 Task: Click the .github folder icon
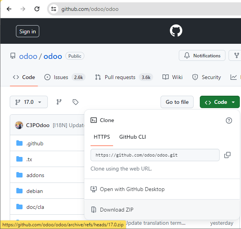point(19,143)
